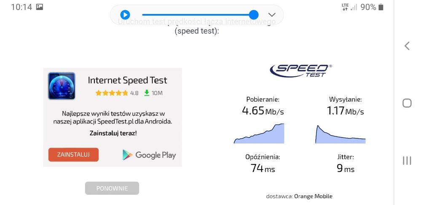Open the Google Play badge
The image size is (421, 205).
click(x=149, y=155)
